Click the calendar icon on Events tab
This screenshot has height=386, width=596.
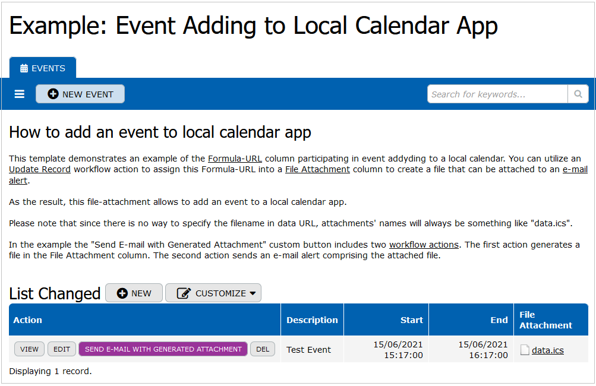[24, 68]
